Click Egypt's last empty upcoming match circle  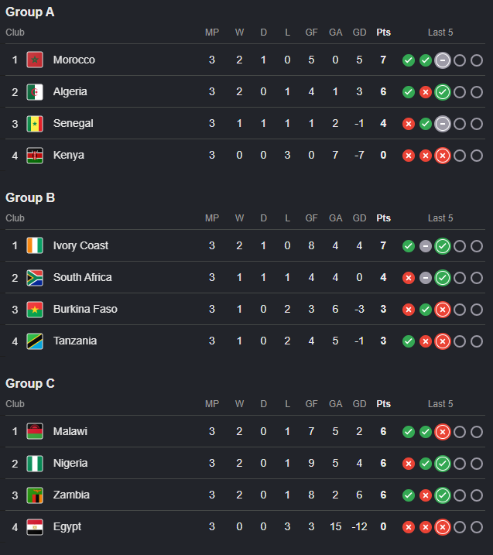pyautogui.click(x=477, y=527)
